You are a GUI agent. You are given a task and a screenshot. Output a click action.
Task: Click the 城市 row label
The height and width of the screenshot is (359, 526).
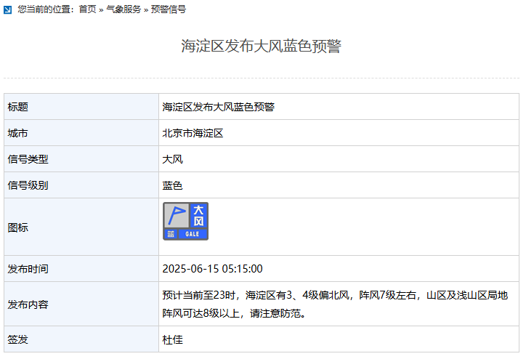tap(18, 133)
